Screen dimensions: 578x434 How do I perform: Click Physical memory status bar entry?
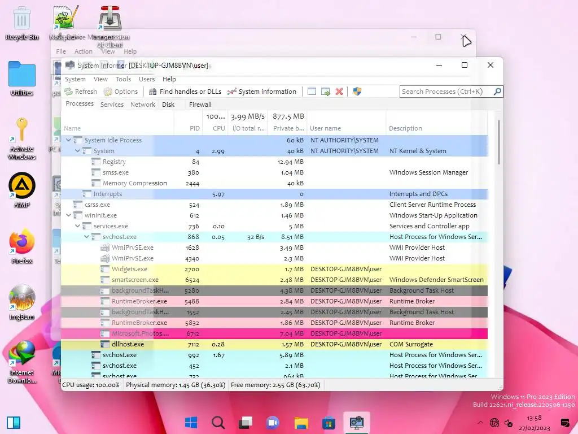tap(176, 385)
